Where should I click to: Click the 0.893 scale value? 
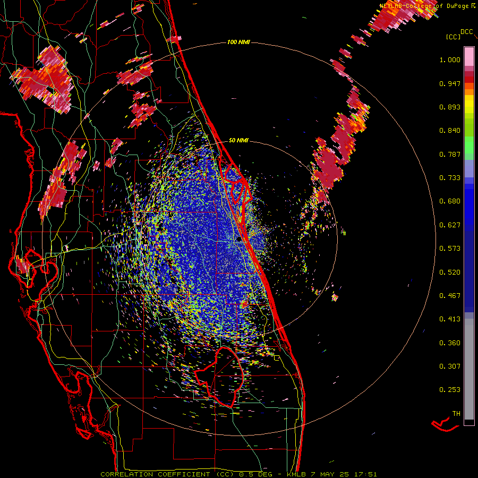[450, 107]
